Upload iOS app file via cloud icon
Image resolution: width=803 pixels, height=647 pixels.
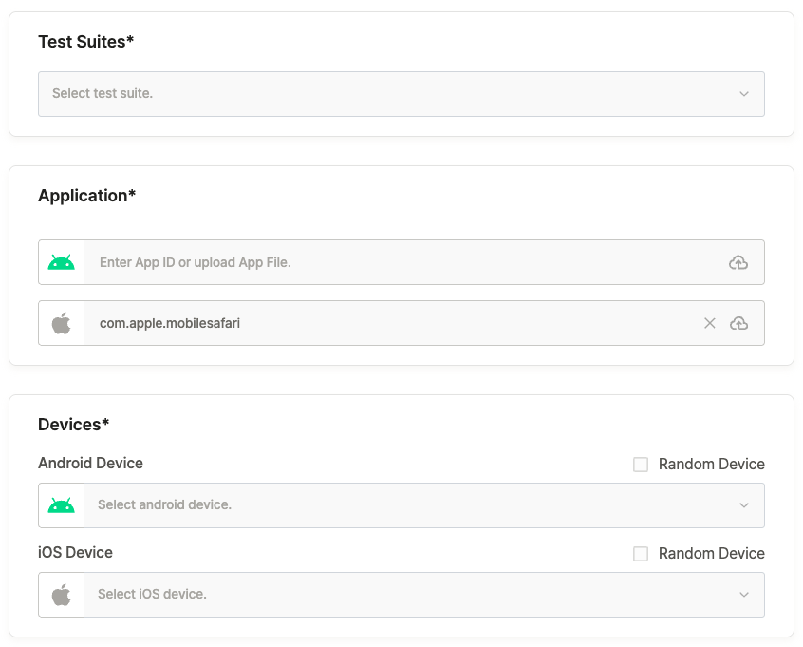tap(738, 323)
